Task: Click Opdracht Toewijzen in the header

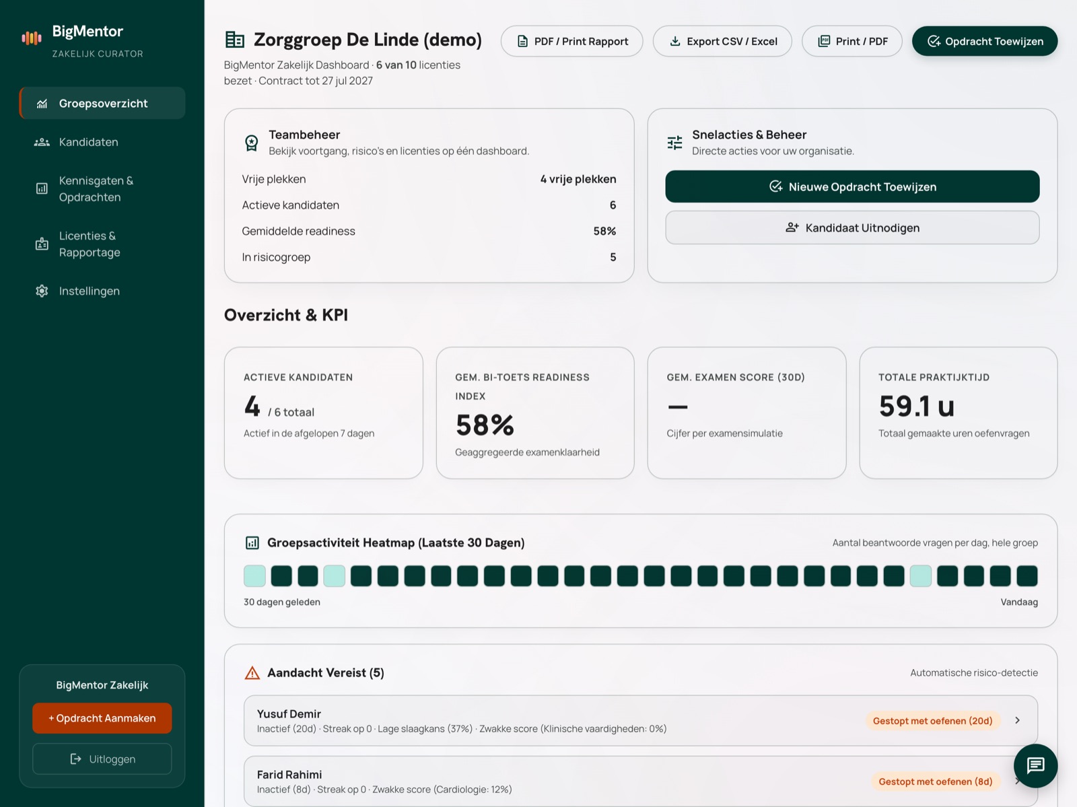Action: pyautogui.click(x=985, y=41)
